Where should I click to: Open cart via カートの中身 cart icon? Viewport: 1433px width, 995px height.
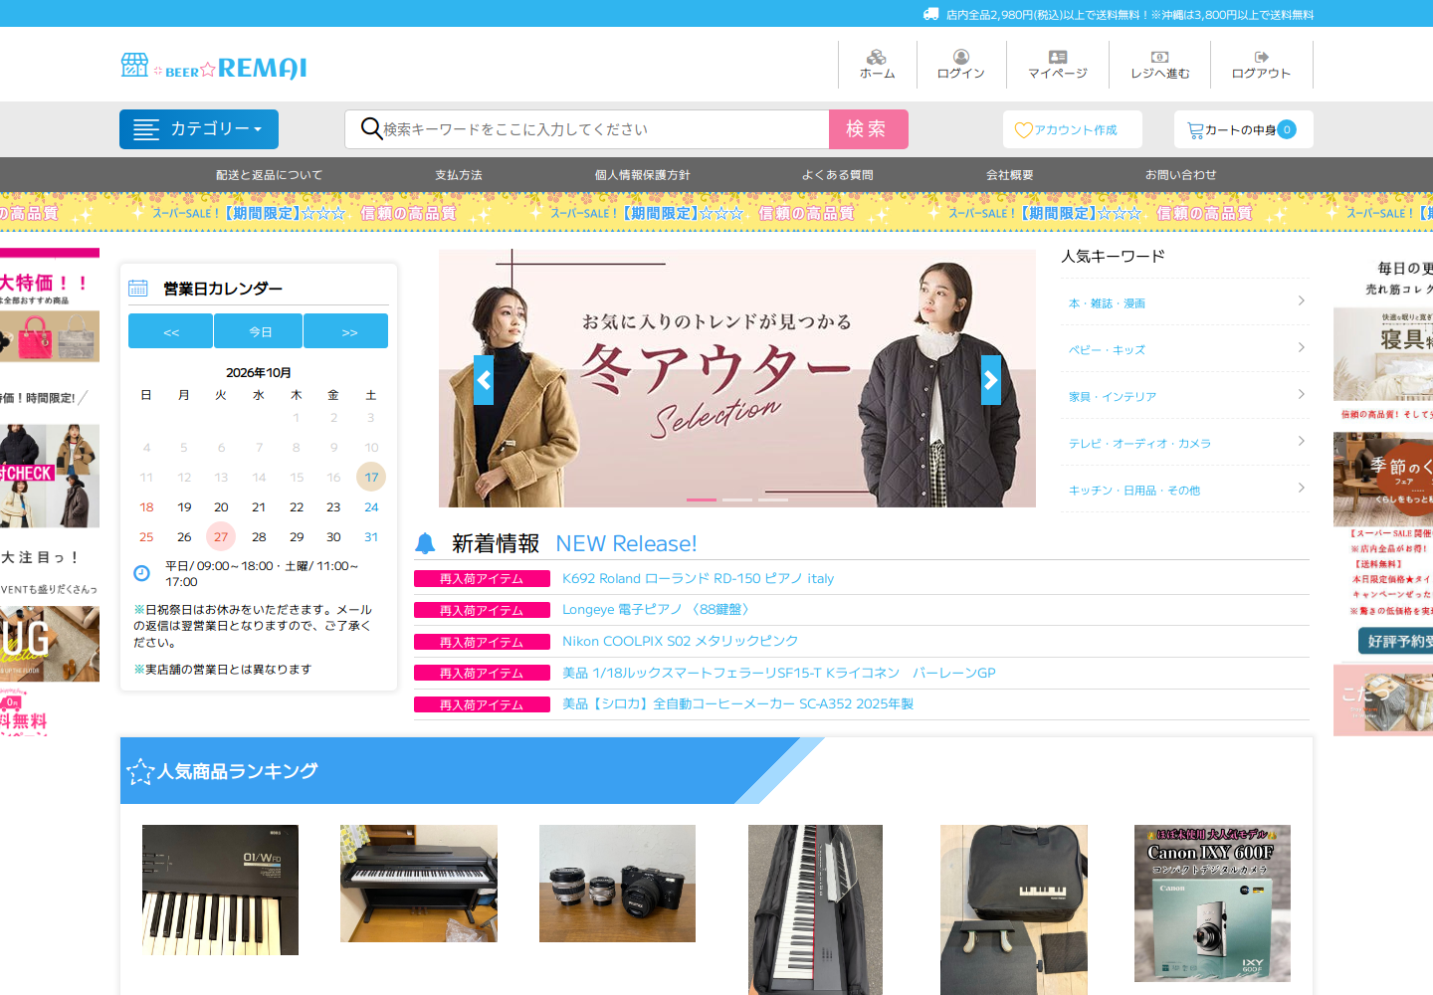point(1195,130)
